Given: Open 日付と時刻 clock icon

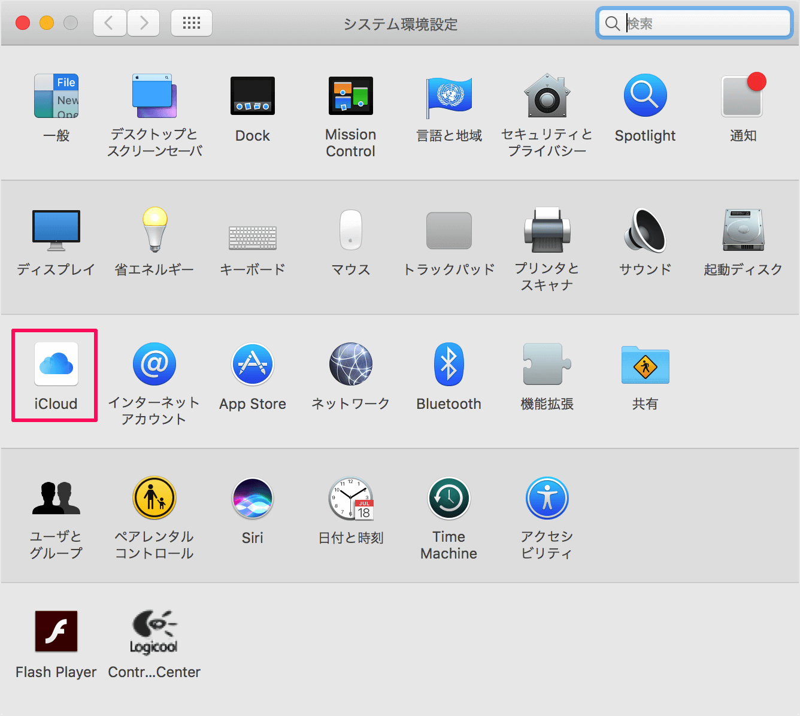Looking at the screenshot, I should click(351, 498).
